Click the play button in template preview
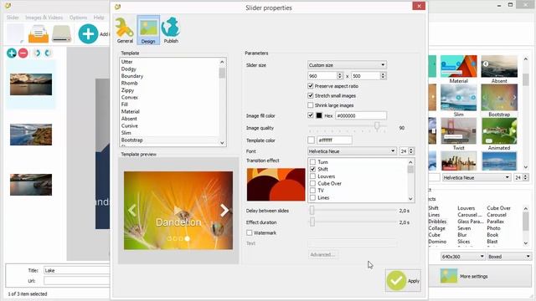The image size is (536, 301). pos(178,210)
